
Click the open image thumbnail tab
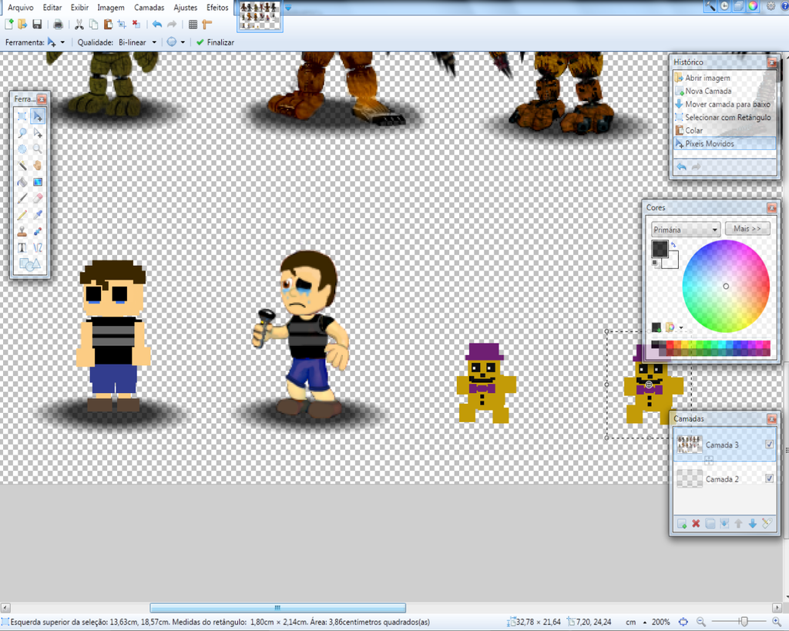click(260, 16)
